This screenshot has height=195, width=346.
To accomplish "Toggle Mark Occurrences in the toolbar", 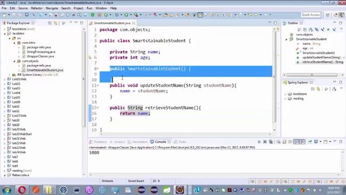I will 201,15.
